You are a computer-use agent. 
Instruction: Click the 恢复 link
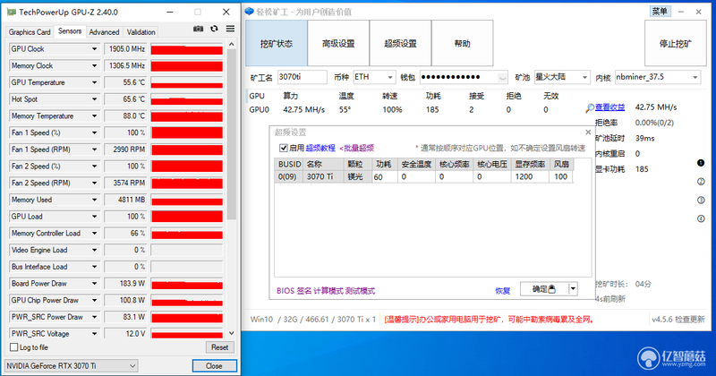click(503, 291)
